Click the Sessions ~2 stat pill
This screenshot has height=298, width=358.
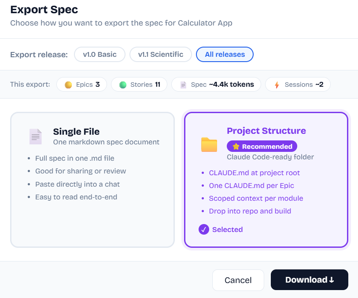pyautogui.click(x=298, y=85)
